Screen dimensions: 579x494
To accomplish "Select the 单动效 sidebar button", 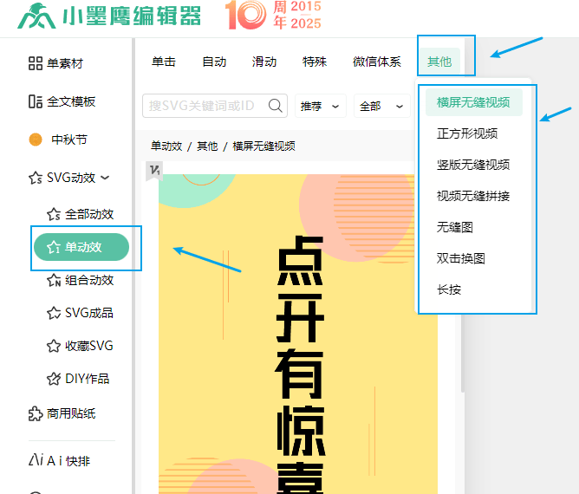I will [x=81, y=247].
